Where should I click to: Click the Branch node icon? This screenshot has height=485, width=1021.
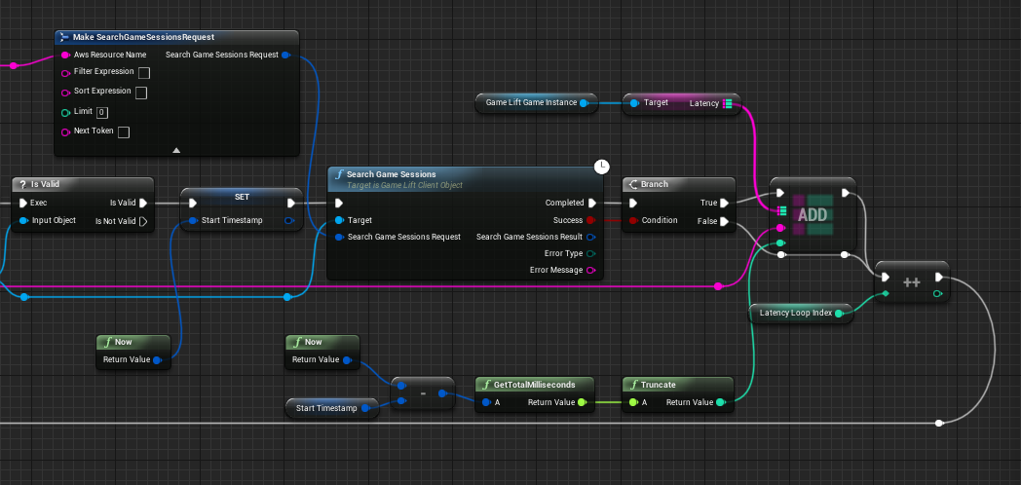pos(631,184)
